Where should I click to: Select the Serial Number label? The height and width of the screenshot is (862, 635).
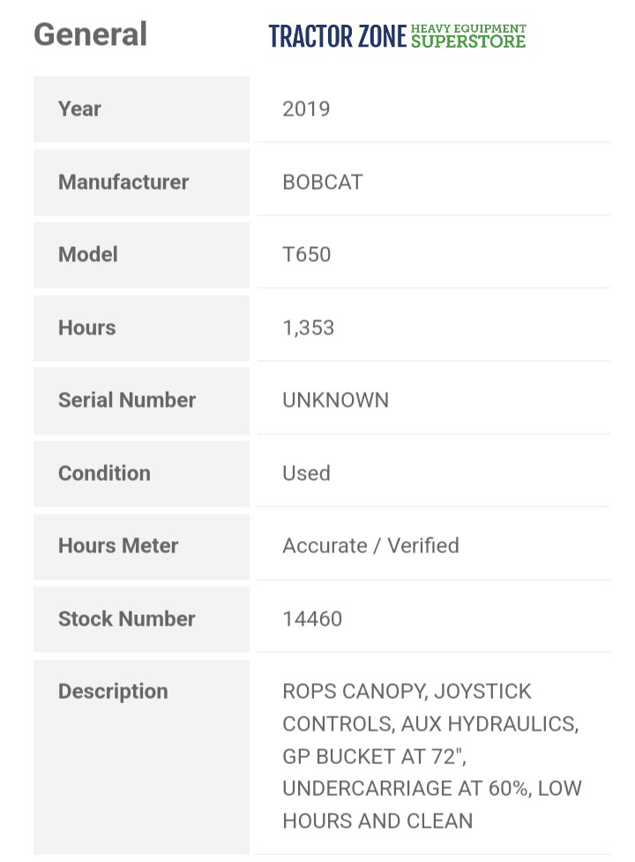click(127, 401)
